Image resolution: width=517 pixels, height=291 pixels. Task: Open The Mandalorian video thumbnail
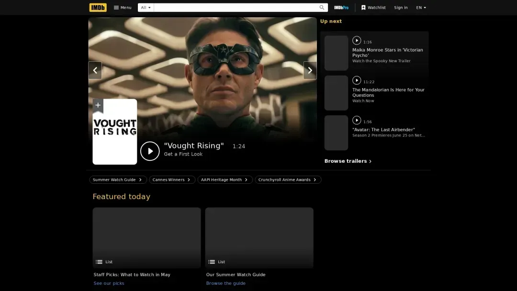click(x=336, y=93)
